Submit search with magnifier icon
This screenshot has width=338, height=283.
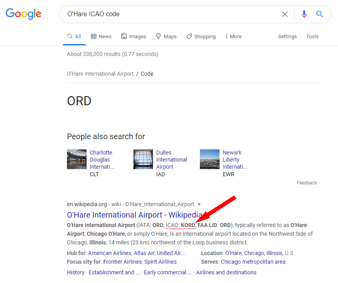(320, 14)
